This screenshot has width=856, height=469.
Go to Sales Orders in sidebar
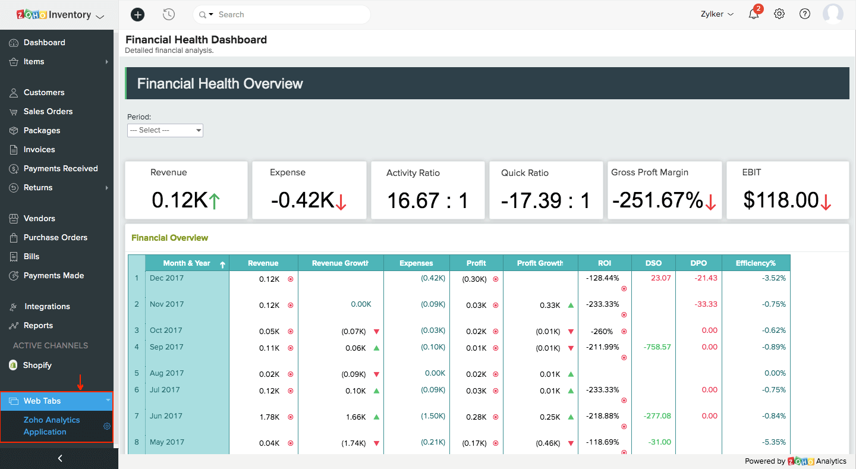[x=48, y=112]
